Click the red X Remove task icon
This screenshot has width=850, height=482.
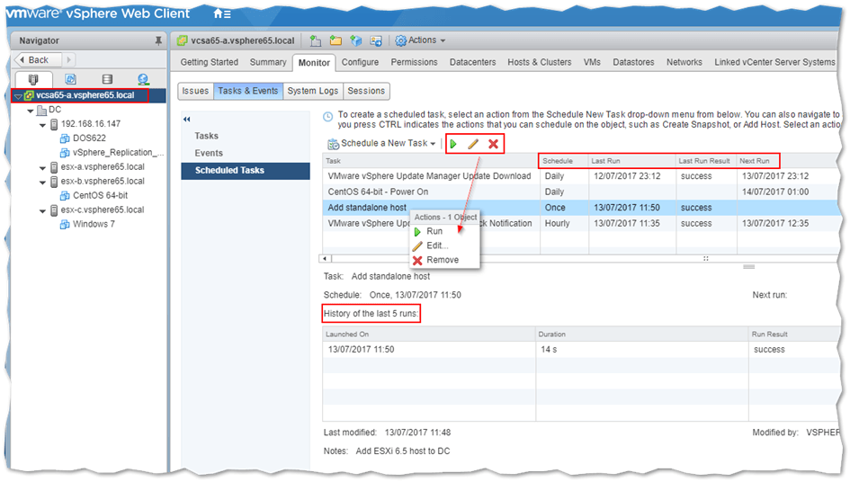click(x=493, y=144)
